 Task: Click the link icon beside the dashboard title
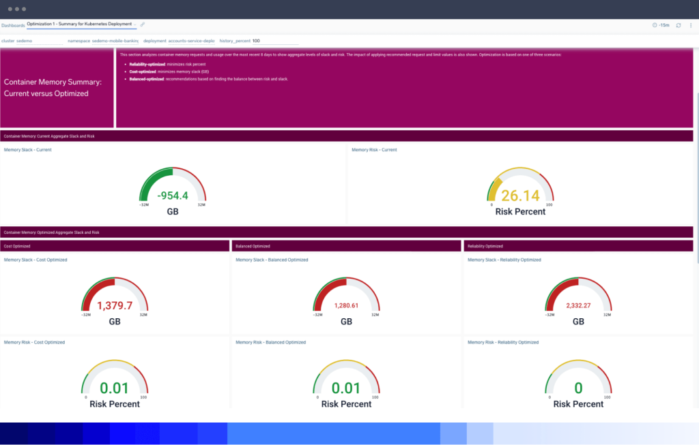pos(143,25)
